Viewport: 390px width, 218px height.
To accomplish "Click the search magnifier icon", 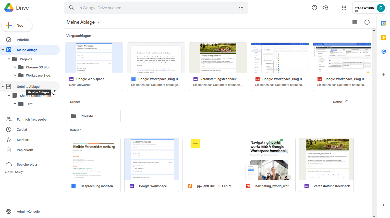I will coord(71,8).
